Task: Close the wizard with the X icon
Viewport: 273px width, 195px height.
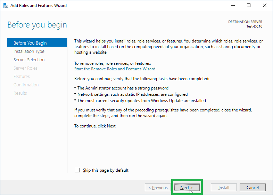Action: point(264,6)
